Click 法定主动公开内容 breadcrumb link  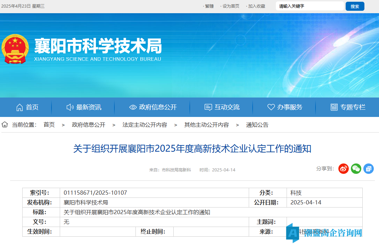coord(145,125)
